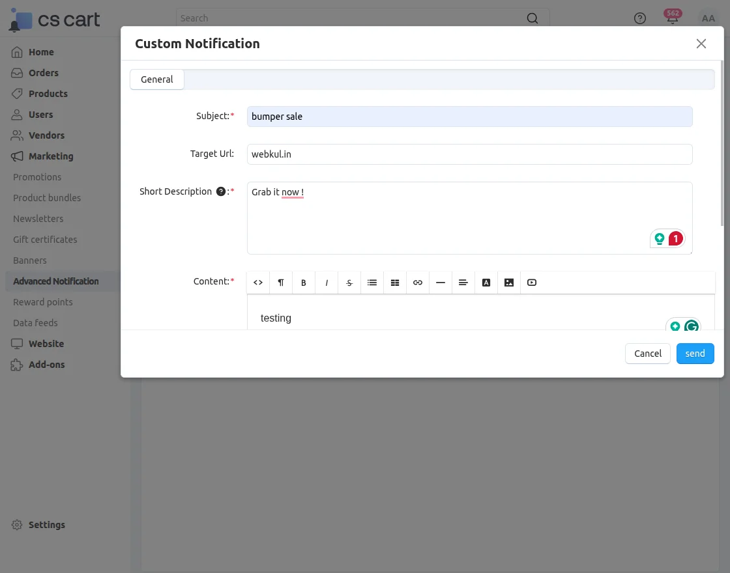The image size is (730, 573).
Task: Select the General tab
Action: click(156, 79)
